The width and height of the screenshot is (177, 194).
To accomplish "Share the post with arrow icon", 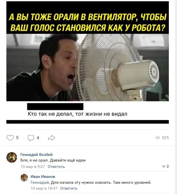I will coord(52,138).
